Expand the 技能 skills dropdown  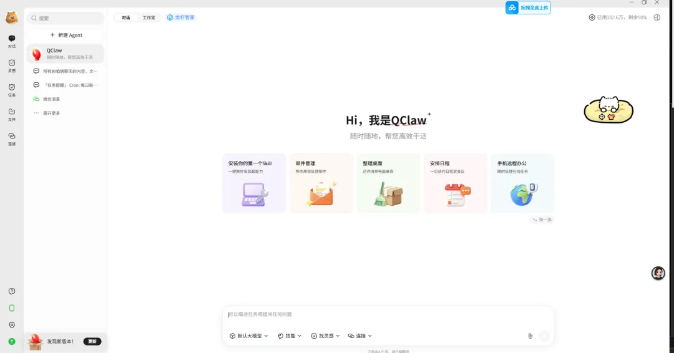click(x=290, y=336)
